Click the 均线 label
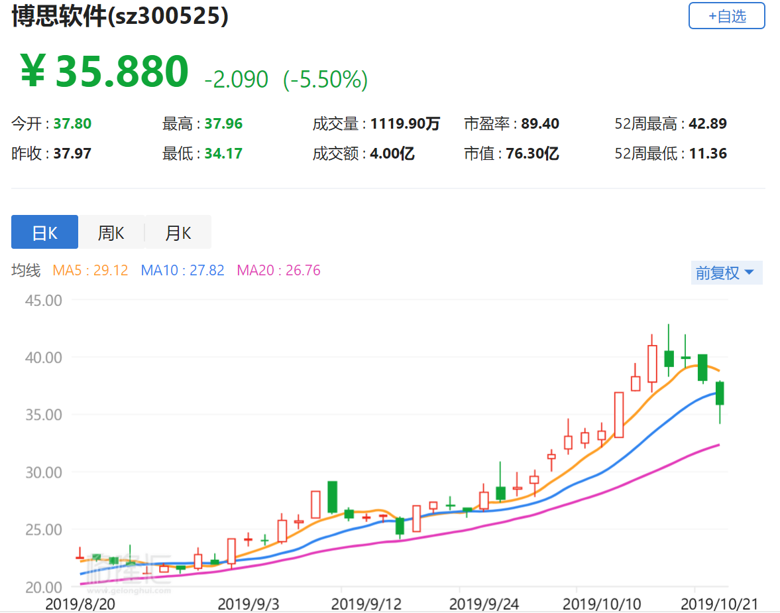 click(26, 271)
